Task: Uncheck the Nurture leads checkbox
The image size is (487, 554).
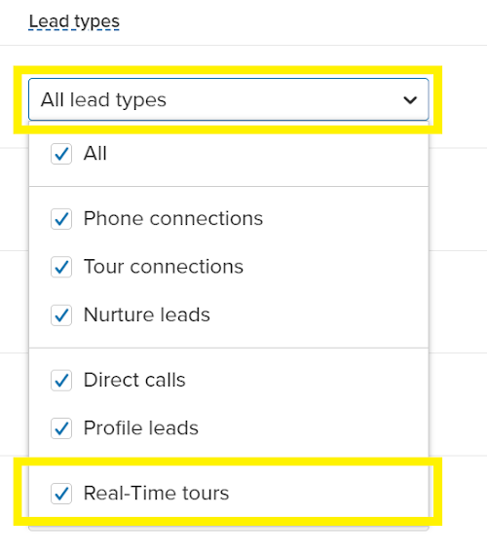Action: [61, 315]
